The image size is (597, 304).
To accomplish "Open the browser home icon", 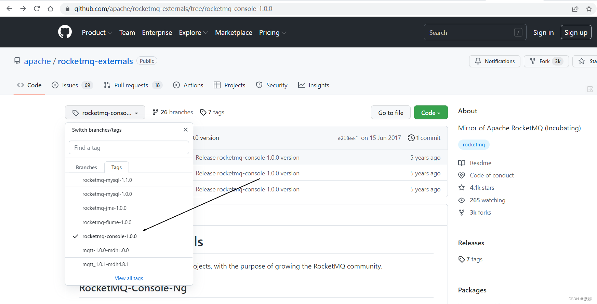I will tap(50, 9).
